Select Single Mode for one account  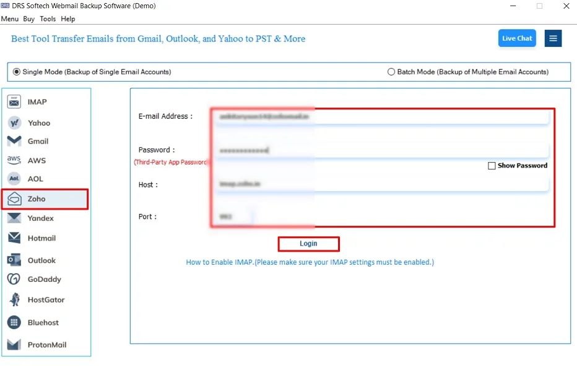[16, 71]
